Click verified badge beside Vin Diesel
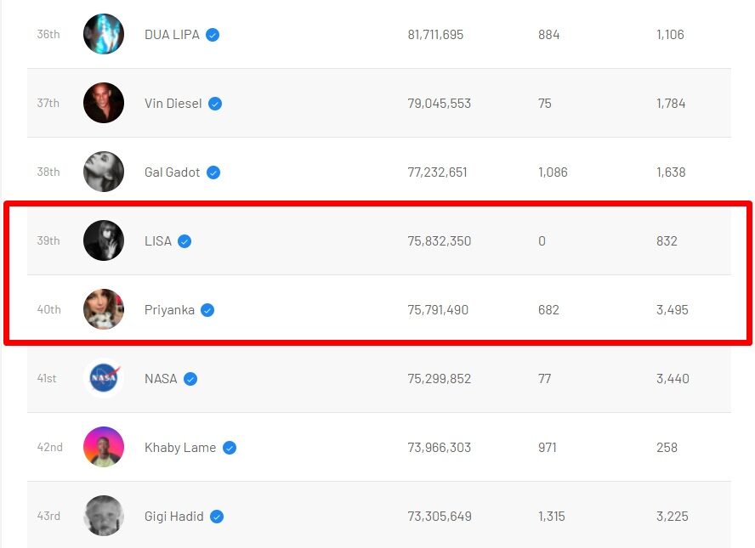This screenshot has width=755, height=548. 215,104
